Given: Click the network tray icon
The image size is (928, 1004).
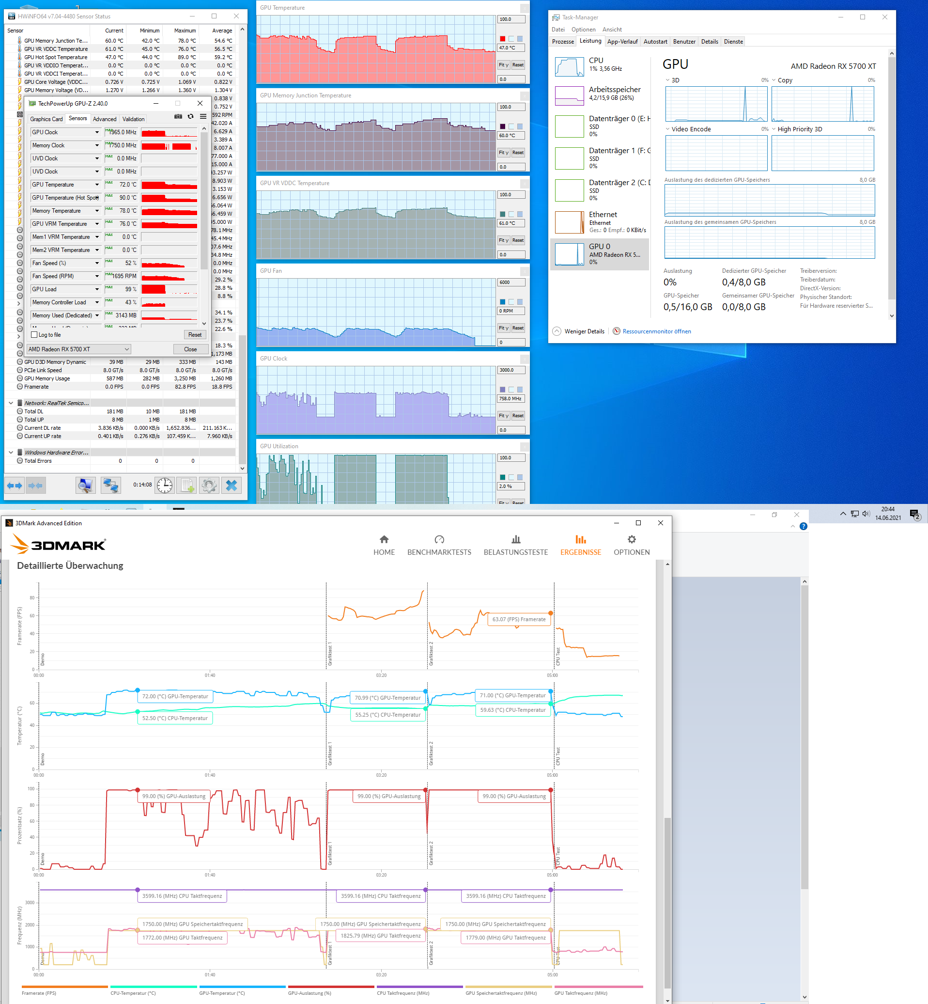Looking at the screenshot, I should click(x=855, y=514).
